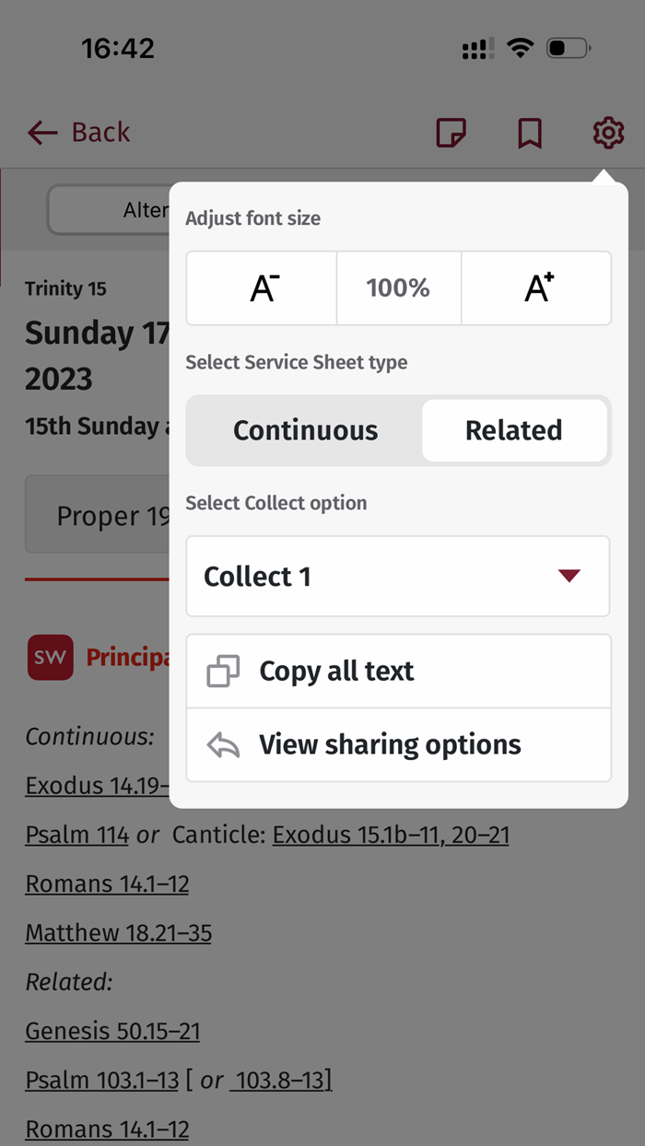This screenshot has width=645, height=1146.
Task: Click the 100% font size indicator
Action: [397, 287]
